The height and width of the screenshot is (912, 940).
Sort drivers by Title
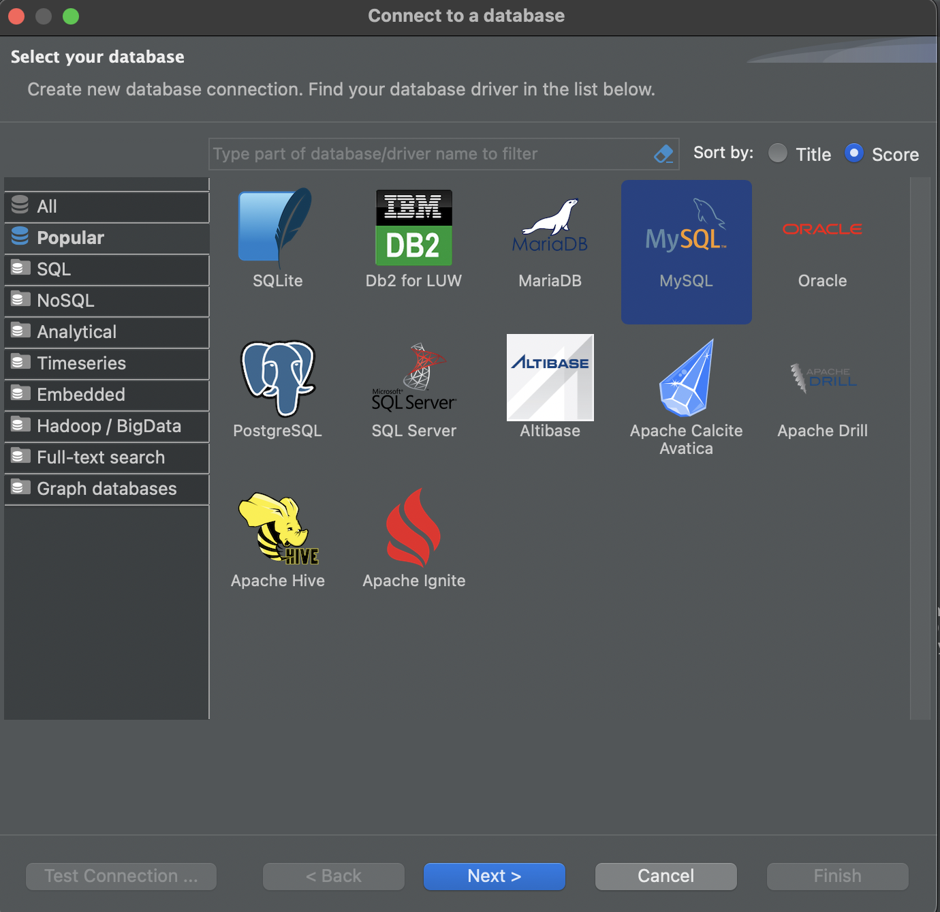point(777,153)
